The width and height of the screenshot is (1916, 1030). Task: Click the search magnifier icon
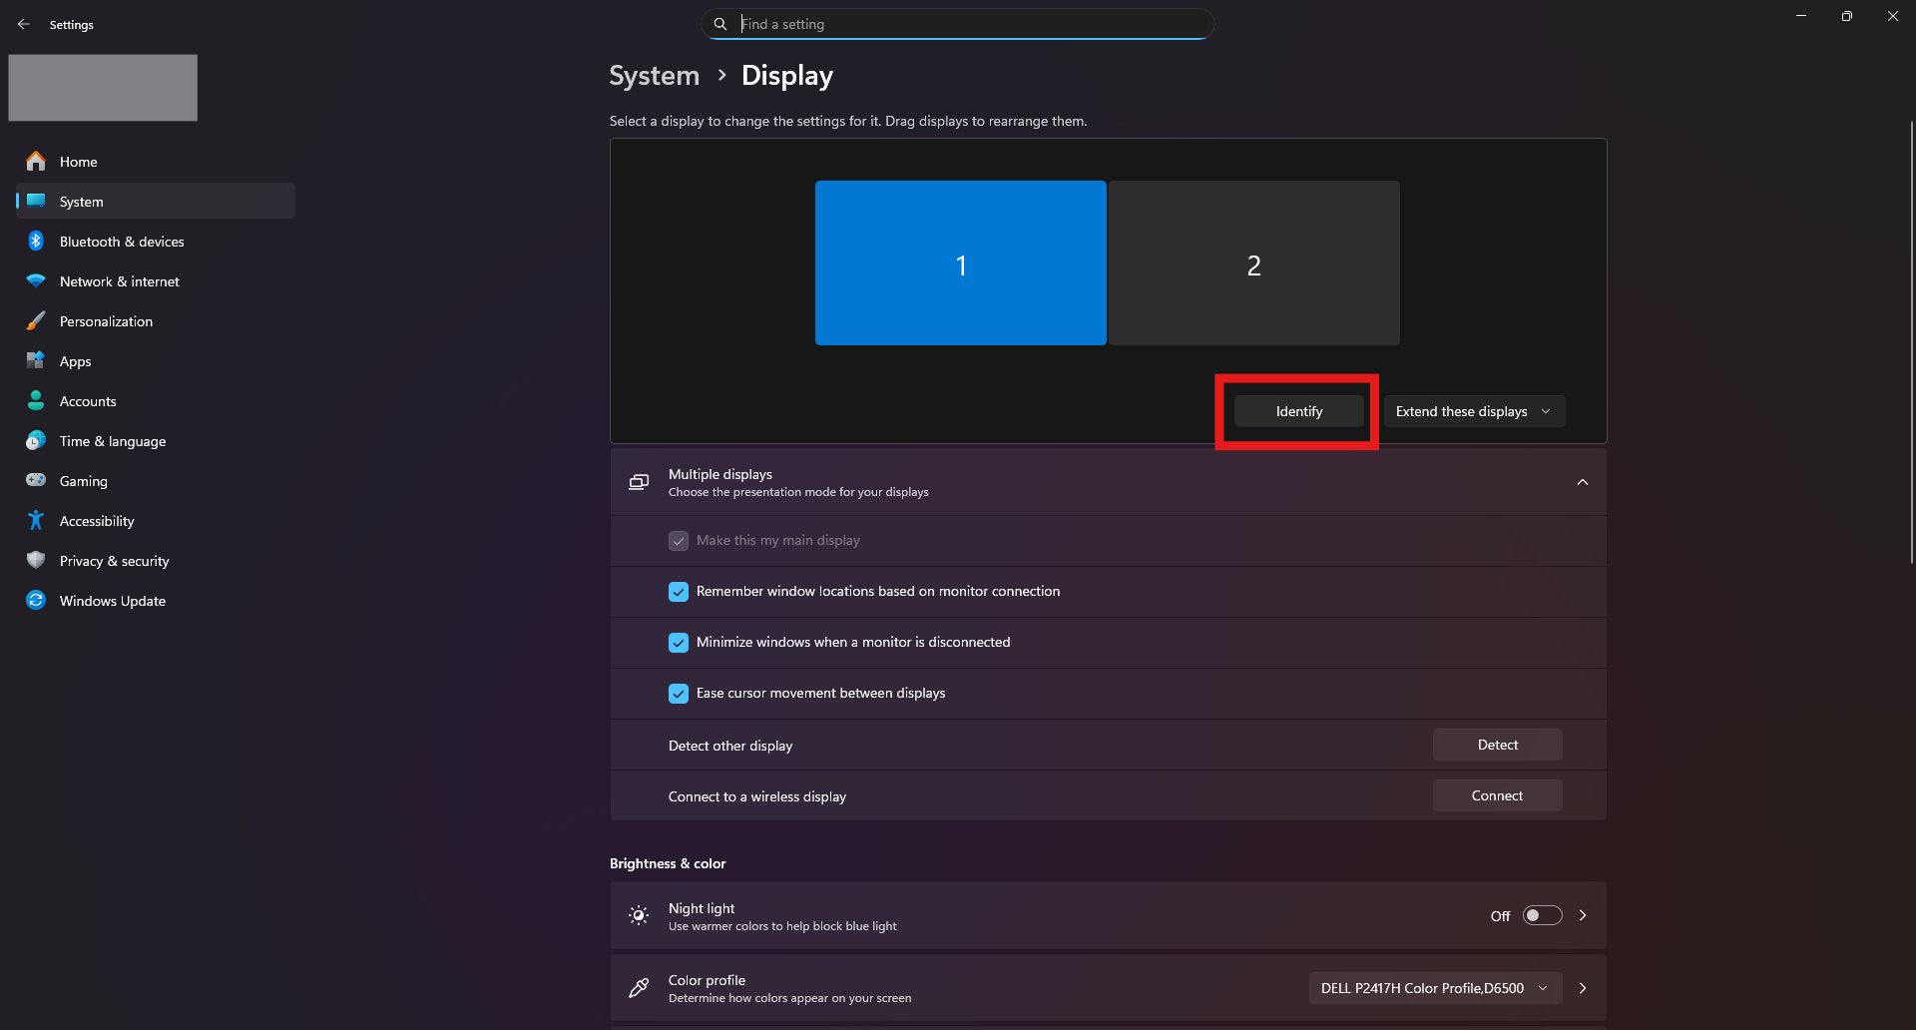click(x=720, y=24)
